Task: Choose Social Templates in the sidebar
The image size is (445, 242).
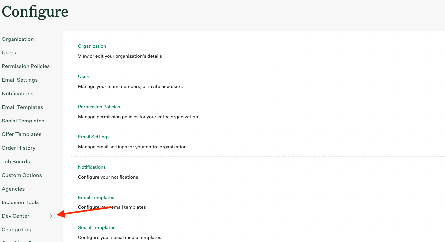Action: (23, 121)
